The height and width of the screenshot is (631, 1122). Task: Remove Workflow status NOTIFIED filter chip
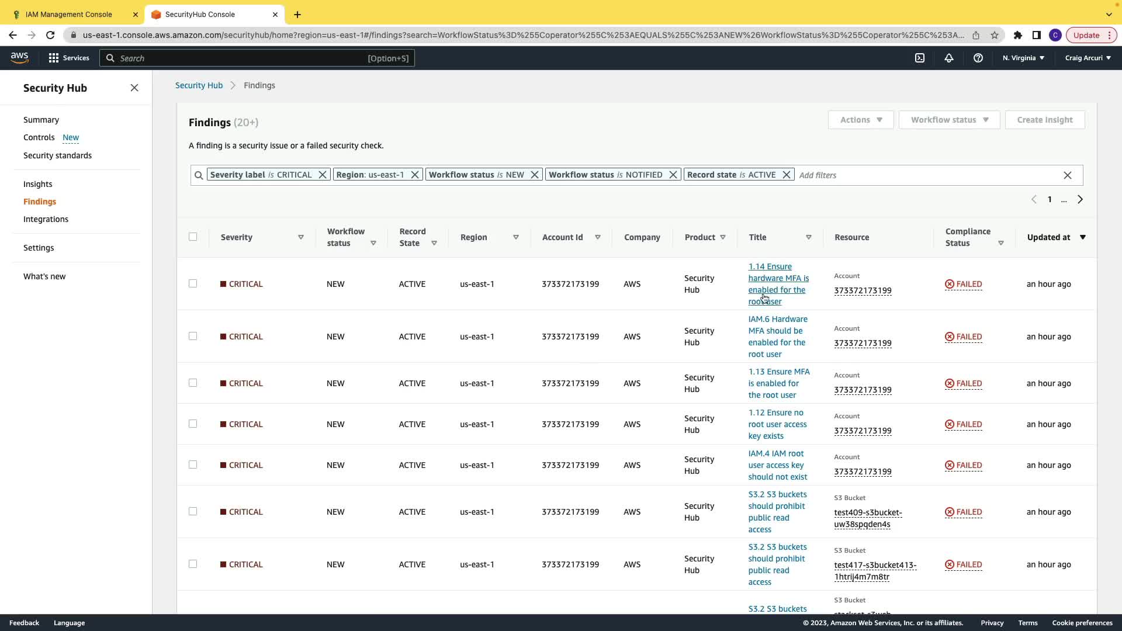pyautogui.click(x=673, y=175)
